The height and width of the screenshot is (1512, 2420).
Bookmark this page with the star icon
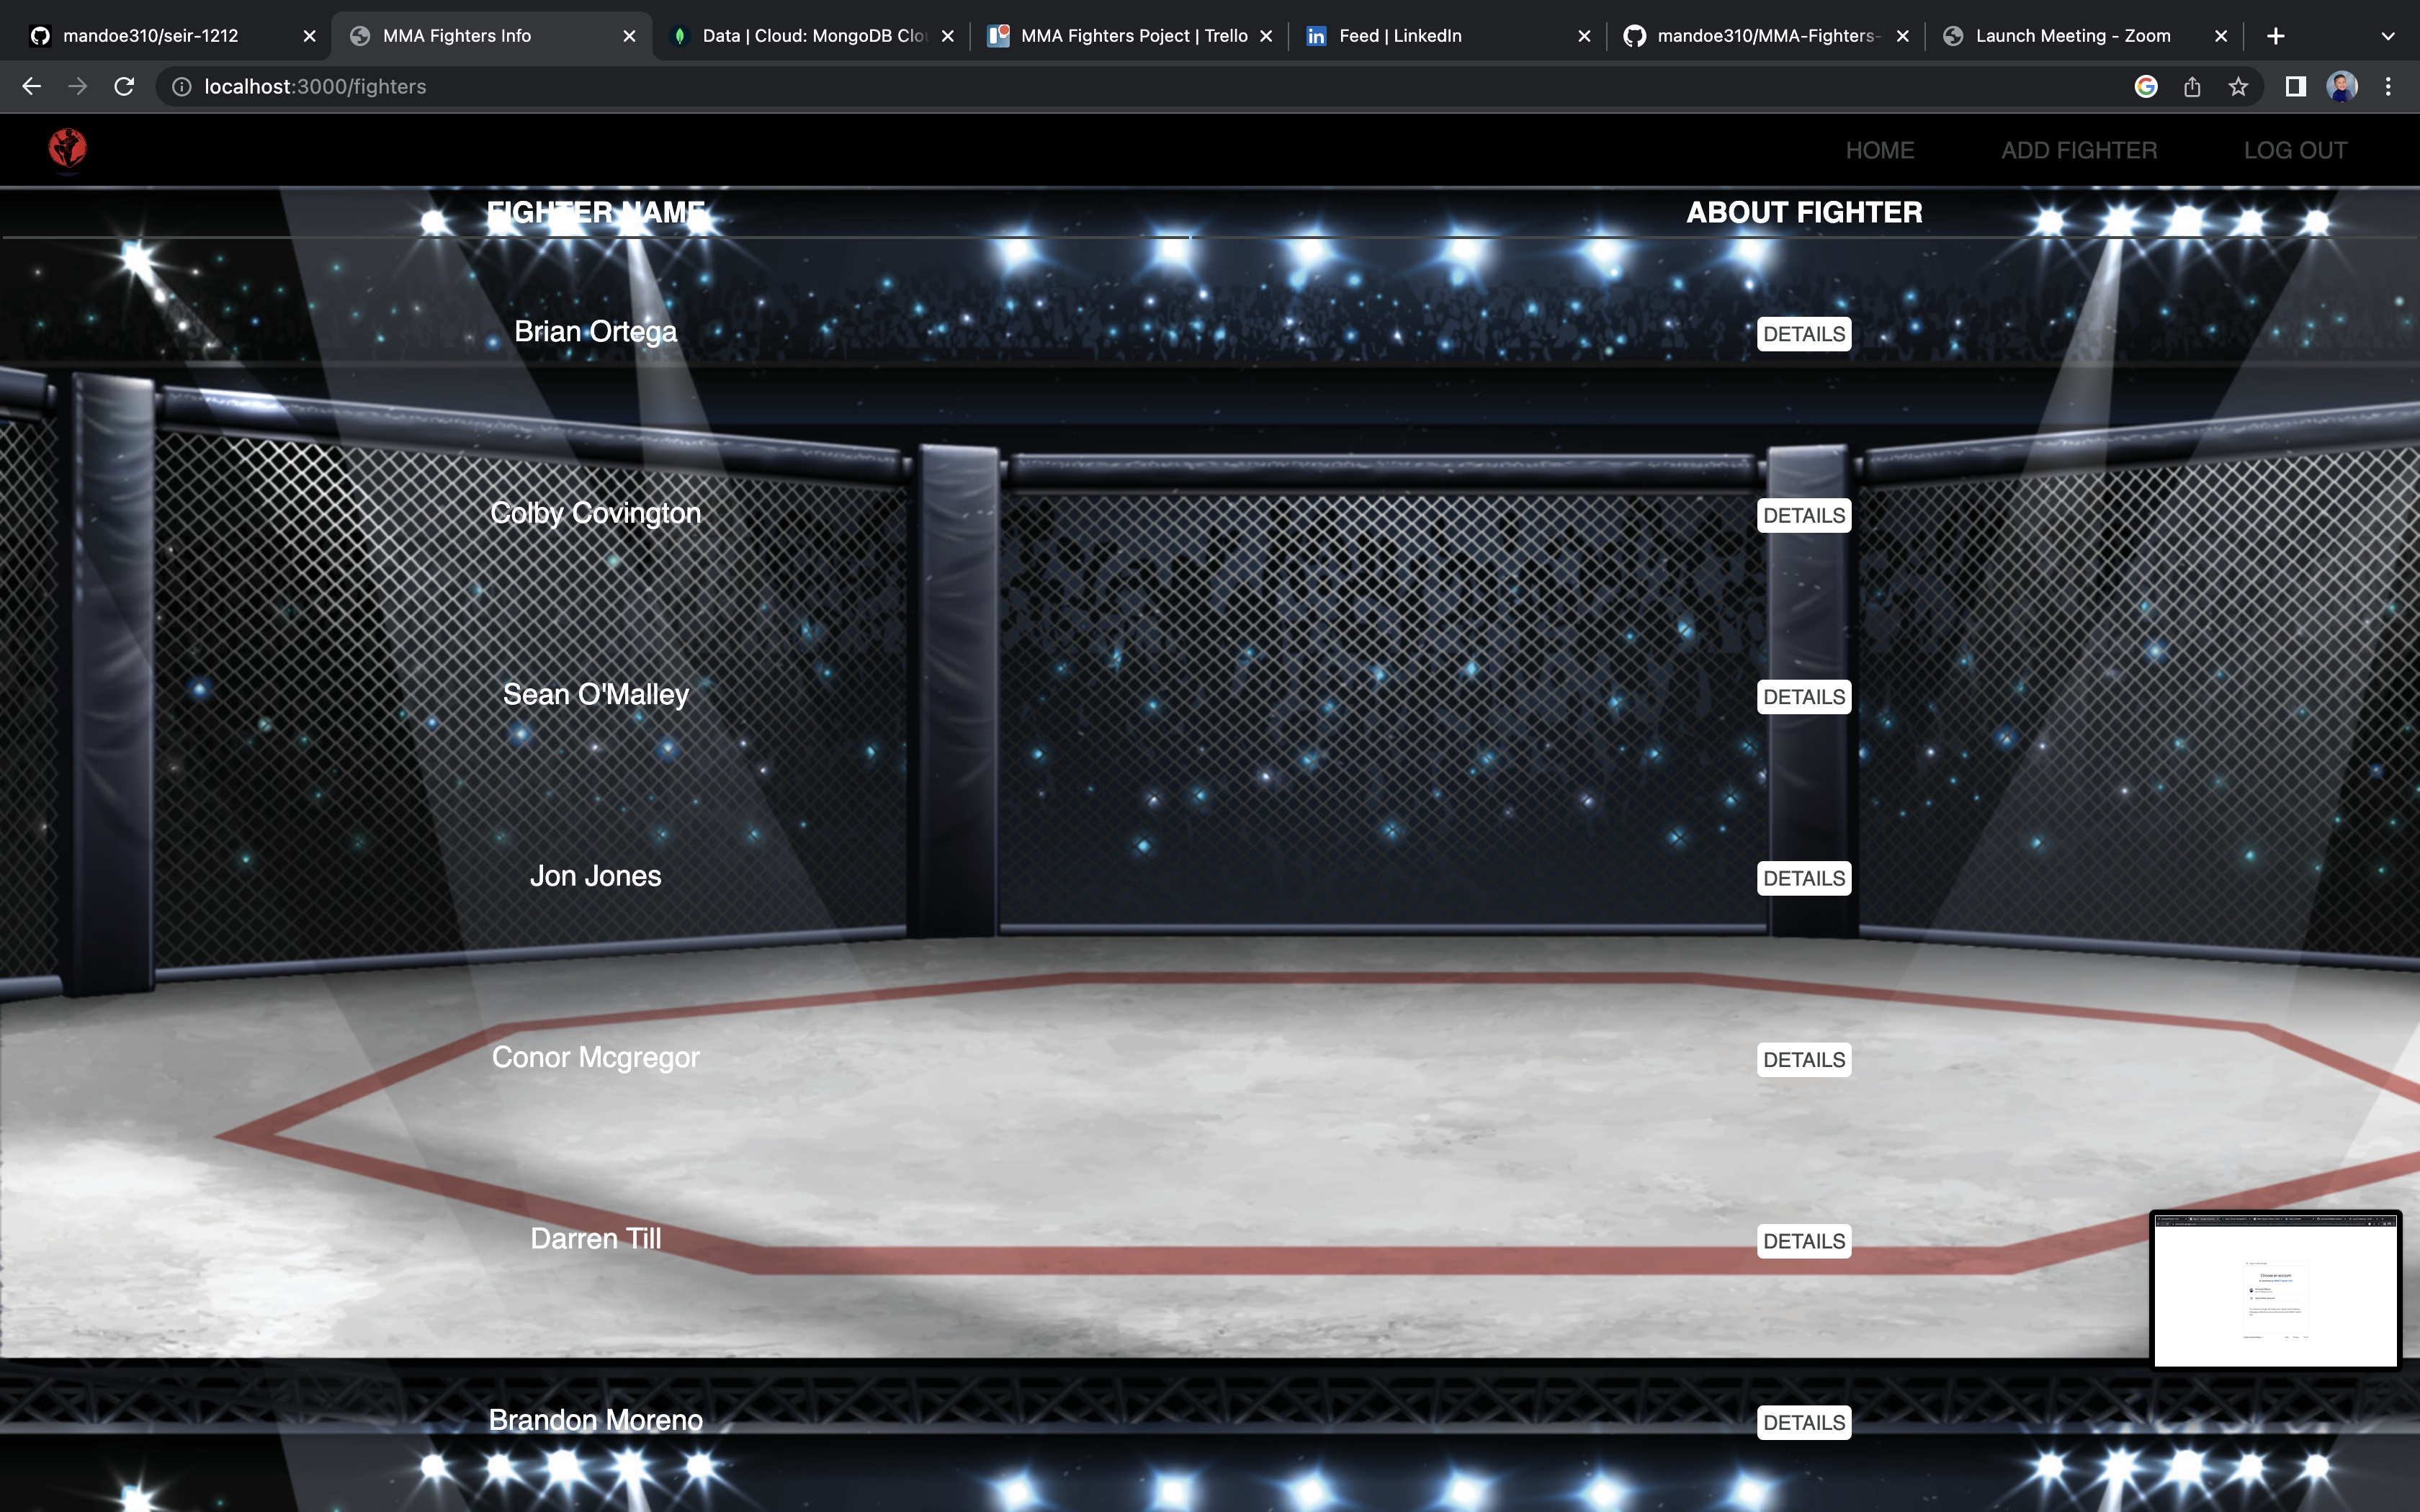click(2238, 87)
